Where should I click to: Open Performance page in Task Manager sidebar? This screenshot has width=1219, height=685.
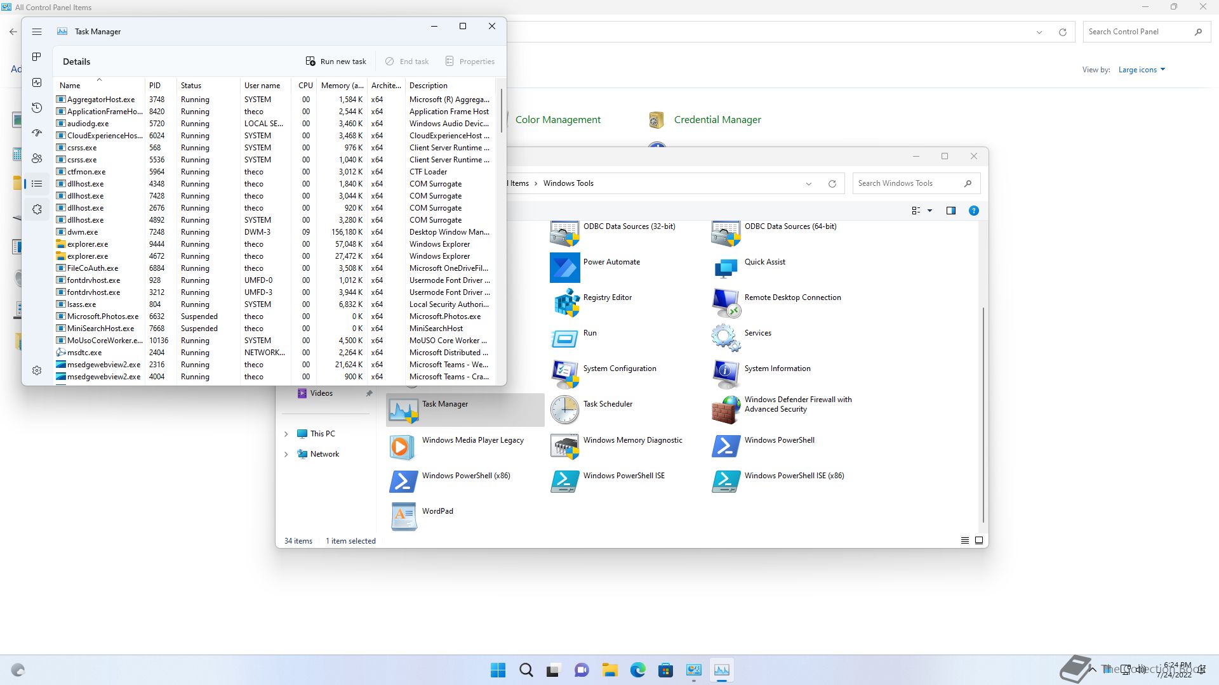click(37, 82)
